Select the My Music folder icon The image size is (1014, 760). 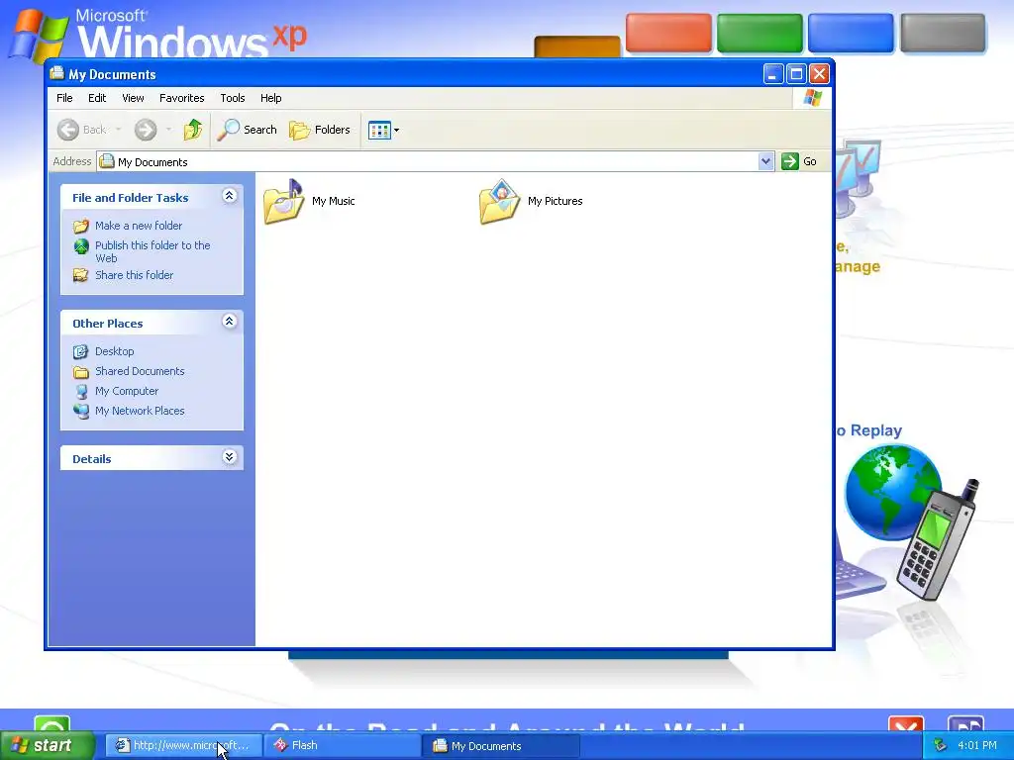pos(283,201)
